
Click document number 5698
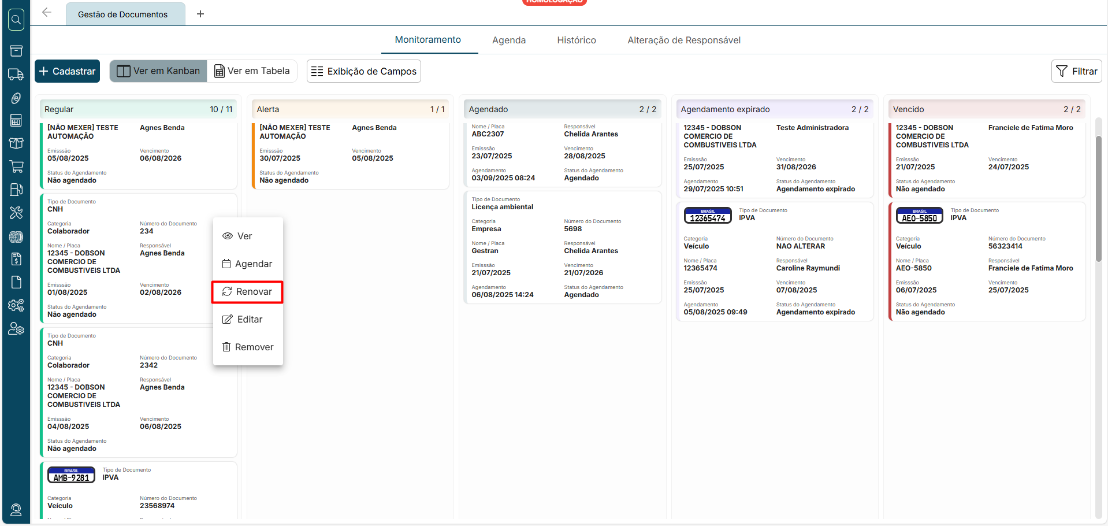tap(573, 229)
